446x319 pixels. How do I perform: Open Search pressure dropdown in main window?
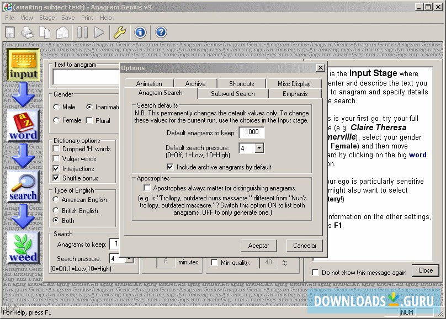coord(129,258)
